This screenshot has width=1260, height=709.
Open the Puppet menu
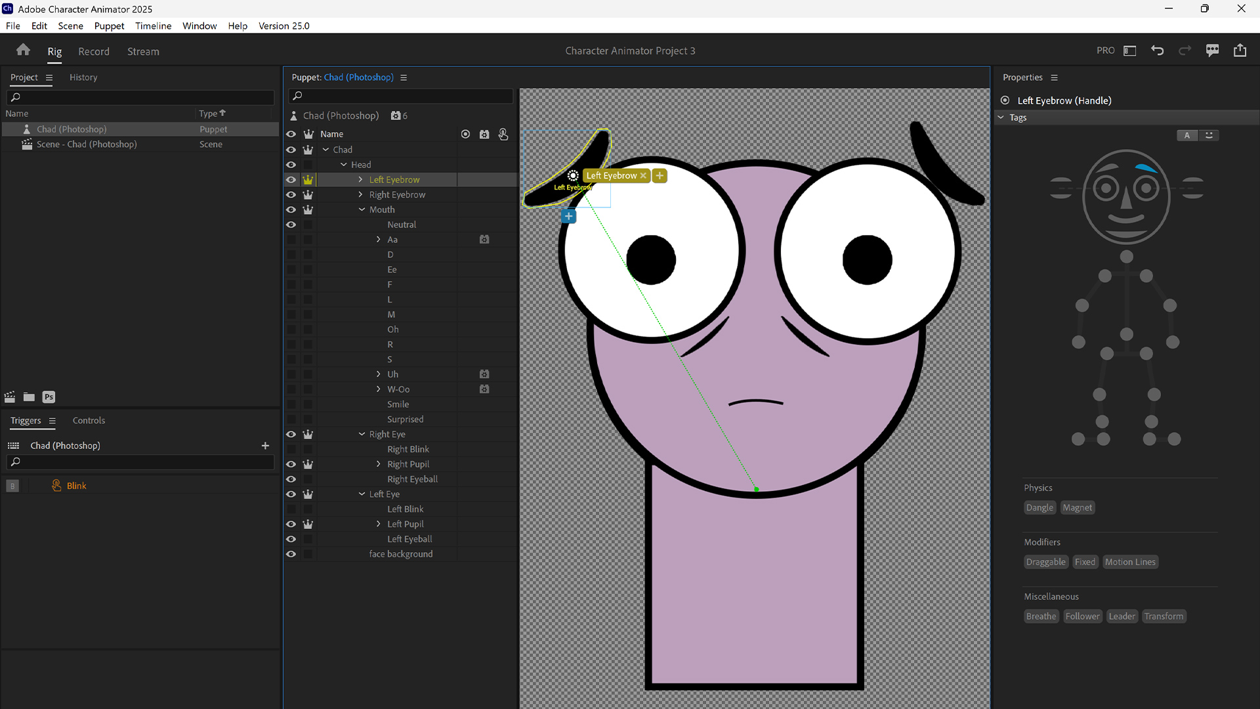click(x=109, y=26)
